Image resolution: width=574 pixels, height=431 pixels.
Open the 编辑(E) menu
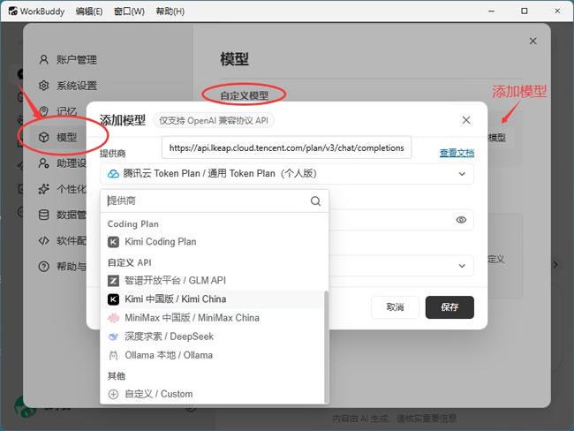89,11
